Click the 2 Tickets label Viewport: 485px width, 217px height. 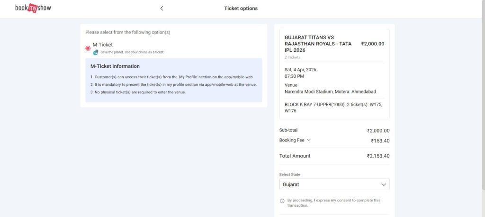293,58
